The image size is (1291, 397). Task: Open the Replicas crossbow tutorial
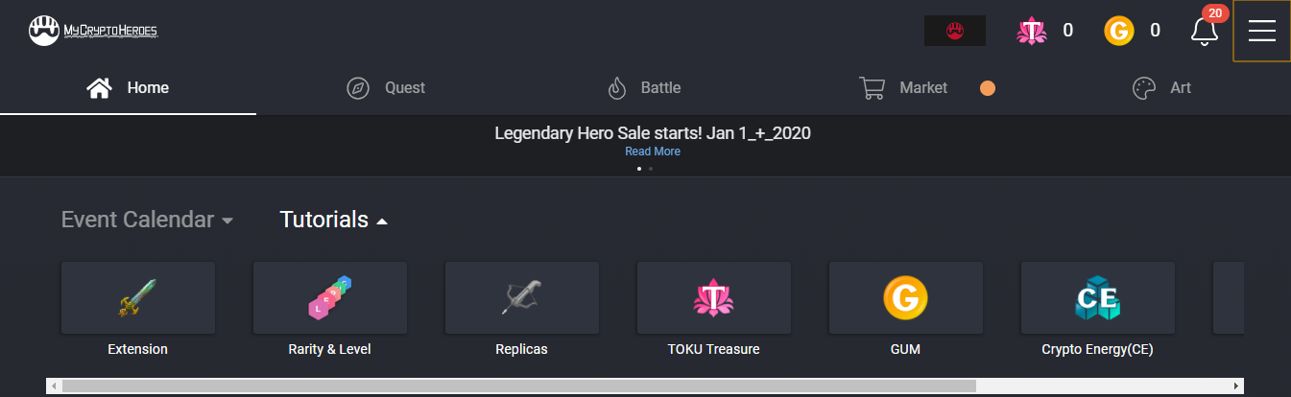pyautogui.click(x=521, y=298)
